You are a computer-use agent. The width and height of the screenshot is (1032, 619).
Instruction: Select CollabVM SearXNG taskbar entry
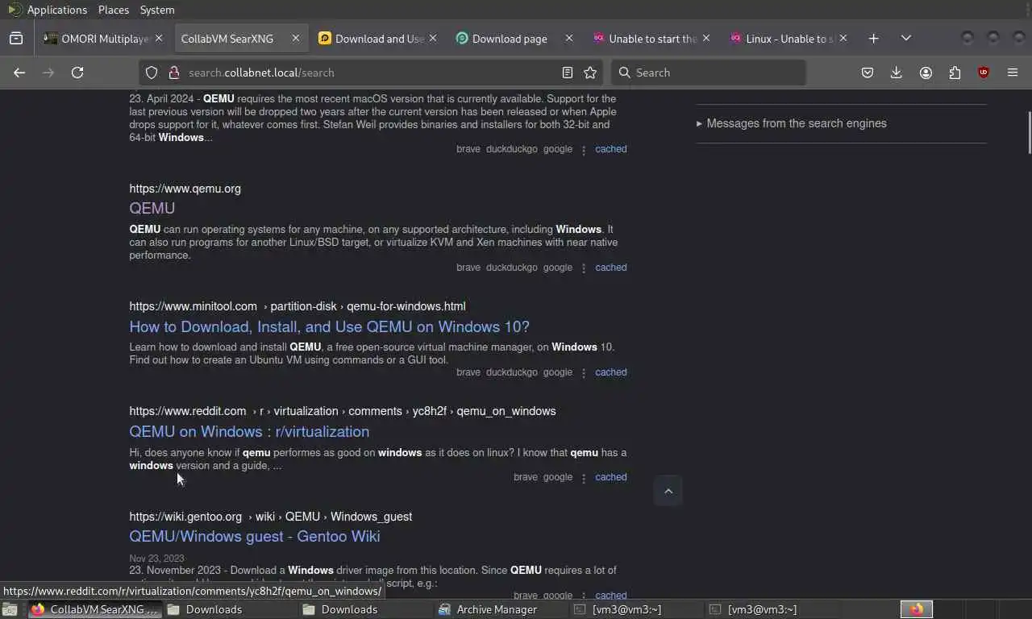[x=95, y=609]
